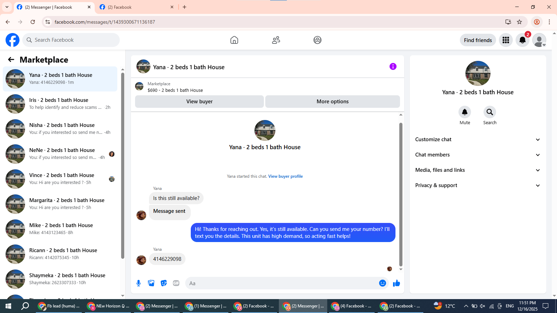The width and height of the screenshot is (557, 313).
Task: Open the Nisha conversation
Action: [60, 129]
